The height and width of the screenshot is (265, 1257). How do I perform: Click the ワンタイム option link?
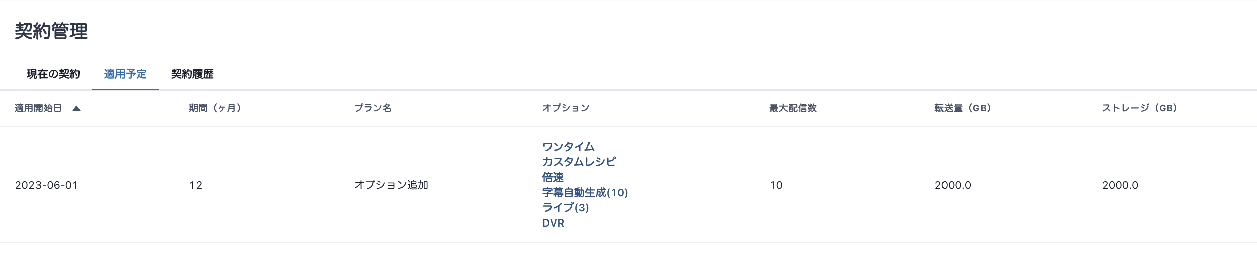(568, 147)
